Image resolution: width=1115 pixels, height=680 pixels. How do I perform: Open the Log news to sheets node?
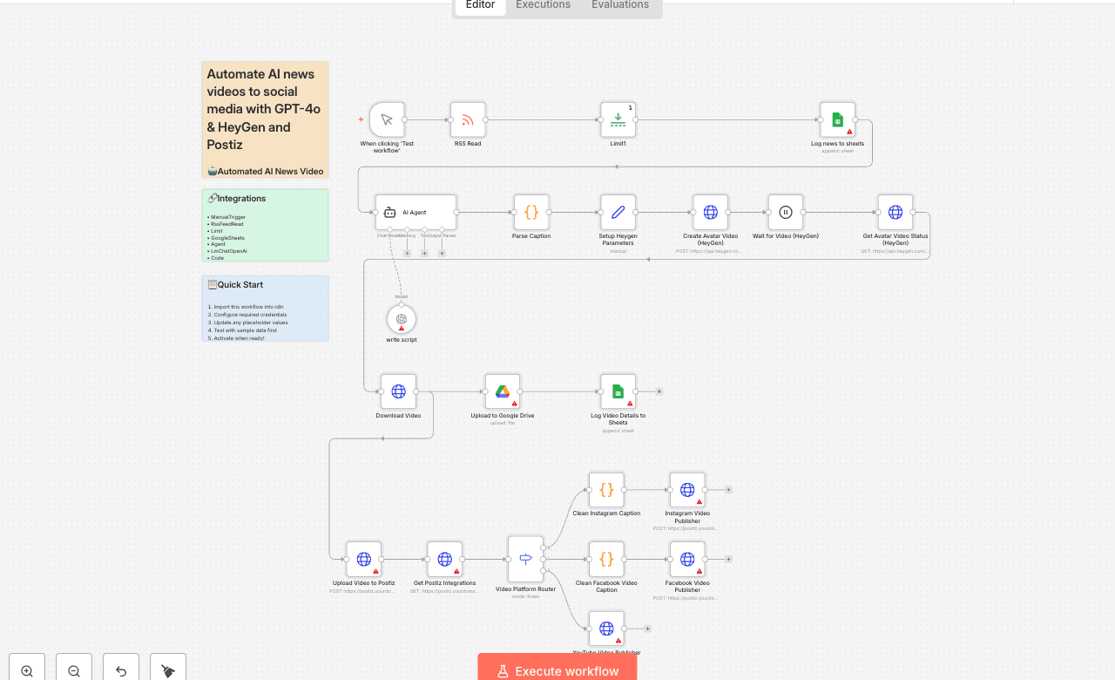[837, 120]
